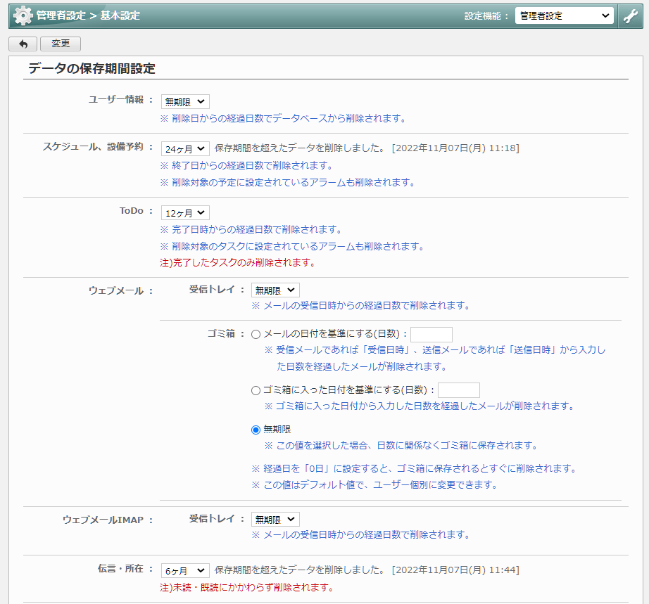Select ゴミ箱に入った日付を基準にする radio button
The height and width of the screenshot is (604, 649).
tap(256, 390)
